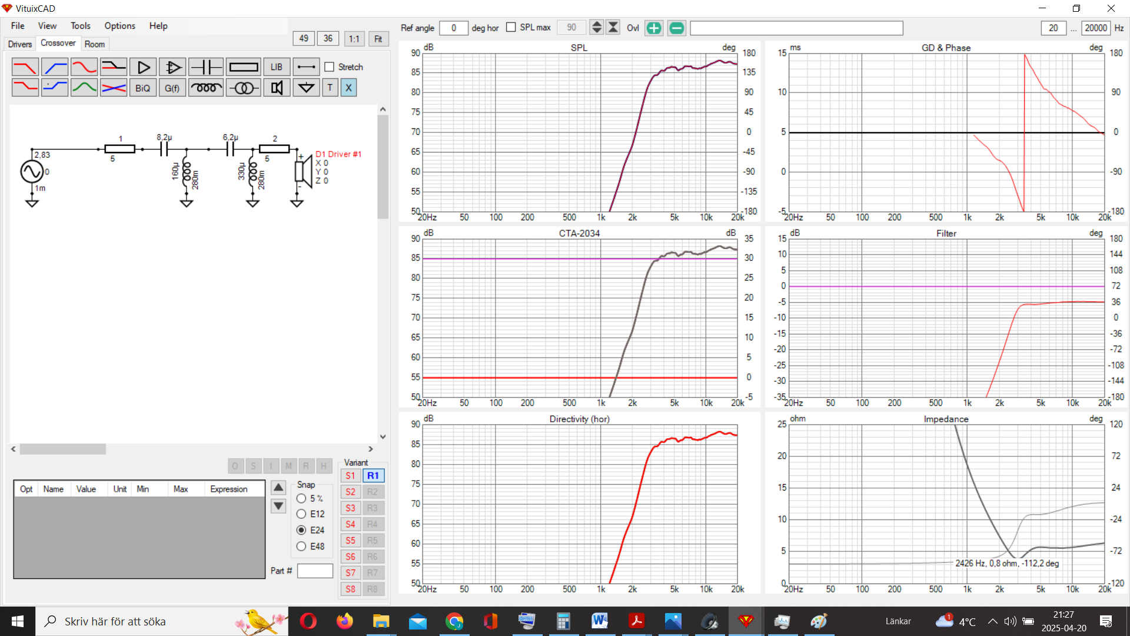
Task: Select the red low-pass filter block icon
Action: click(x=25, y=67)
